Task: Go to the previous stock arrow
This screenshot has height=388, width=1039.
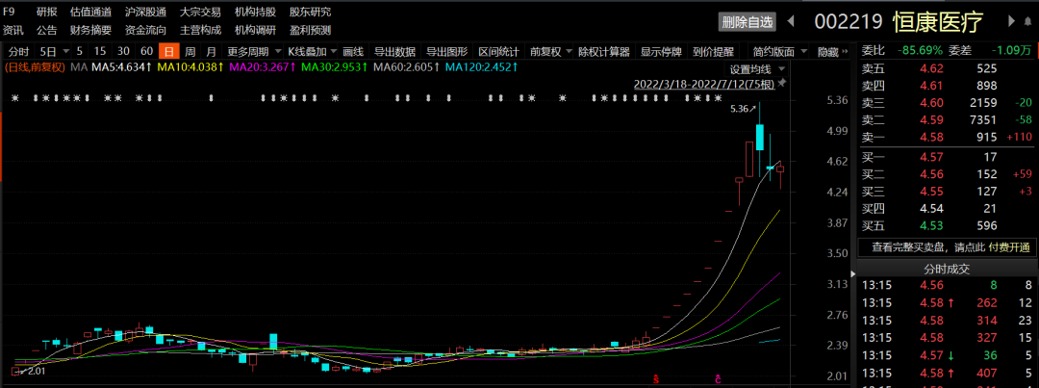Action: [x=791, y=21]
